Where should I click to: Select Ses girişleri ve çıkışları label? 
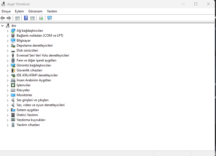coord(32,100)
